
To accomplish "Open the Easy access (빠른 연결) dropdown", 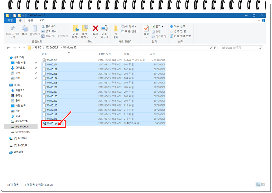I will pos(130,31).
